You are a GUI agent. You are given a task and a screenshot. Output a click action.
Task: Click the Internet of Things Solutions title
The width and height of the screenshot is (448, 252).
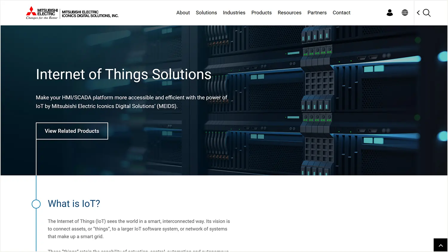[123, 74]
